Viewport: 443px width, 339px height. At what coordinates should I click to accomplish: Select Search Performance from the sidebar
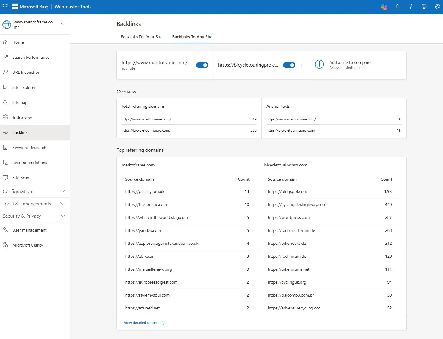(30, 57)
